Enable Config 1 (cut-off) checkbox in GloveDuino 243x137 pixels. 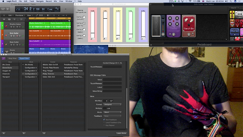84,17
